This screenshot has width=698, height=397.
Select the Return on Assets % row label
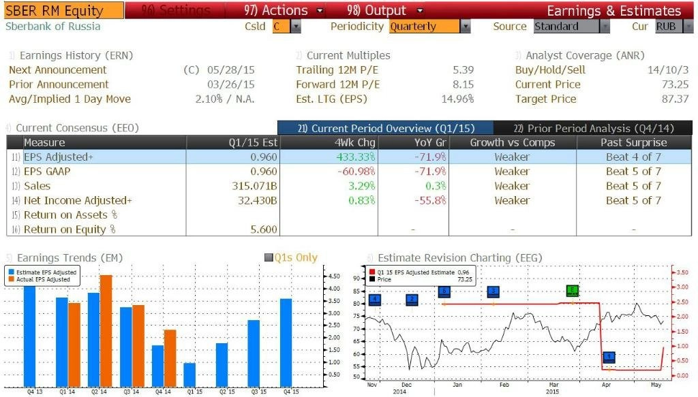coord(70,215)
